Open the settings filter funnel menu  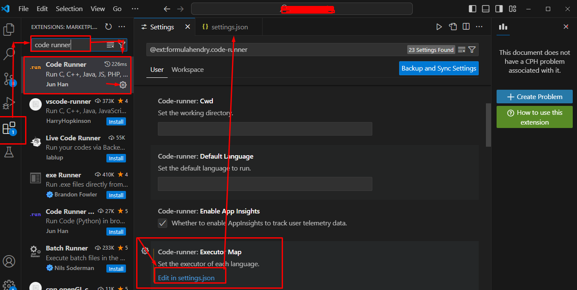[472, 49]
